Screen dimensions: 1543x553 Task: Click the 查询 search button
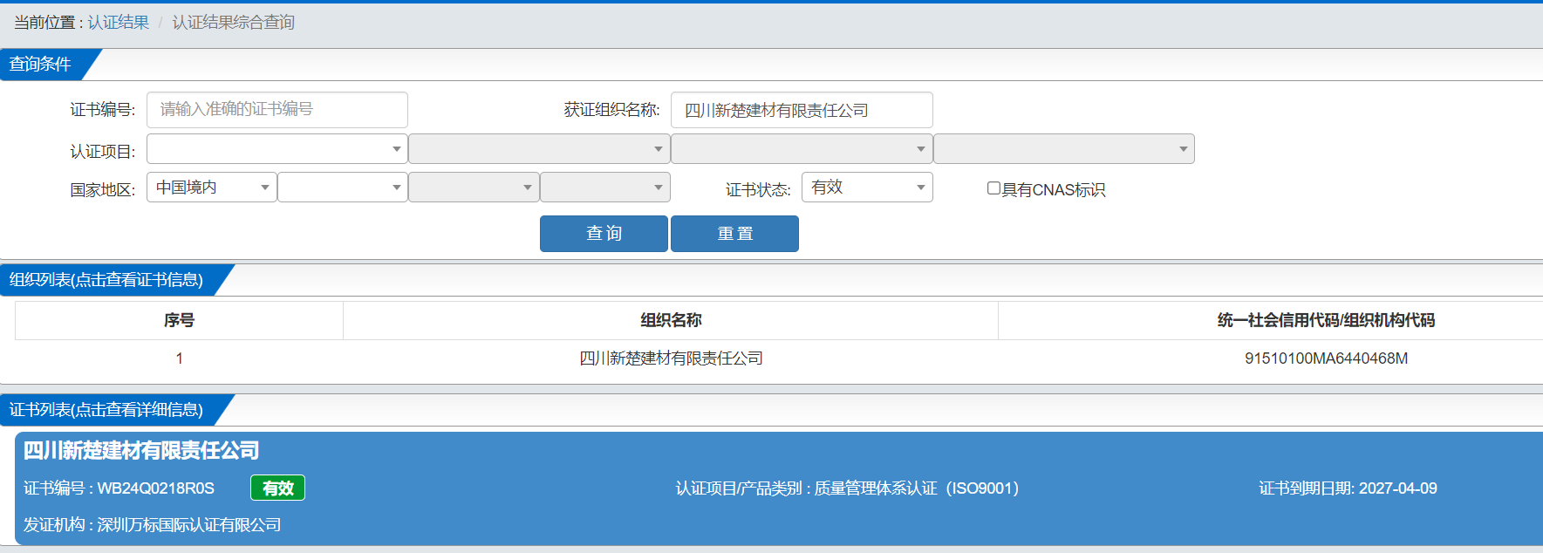pyautogui.click(x=604, y=234)
